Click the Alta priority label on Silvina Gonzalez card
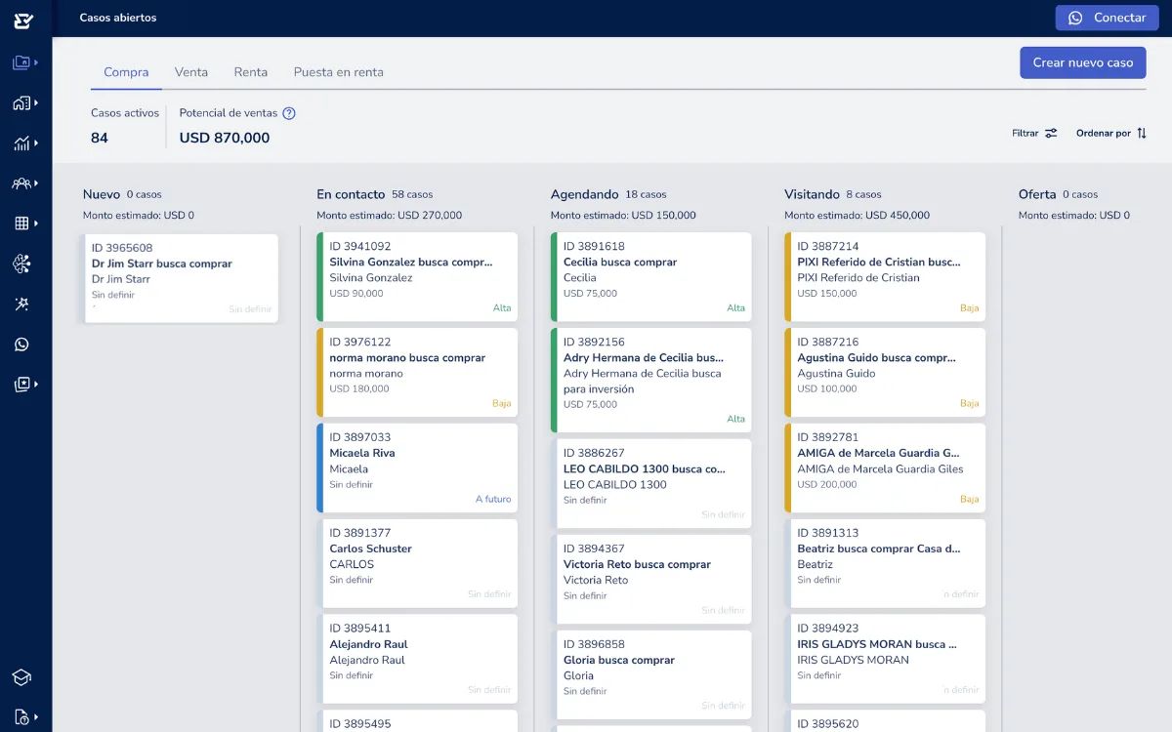The image size is (1172, 732). tap(502, 308)
